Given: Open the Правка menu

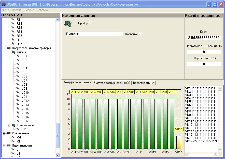Looking at the screenshot, I should [x=17, y=10].
